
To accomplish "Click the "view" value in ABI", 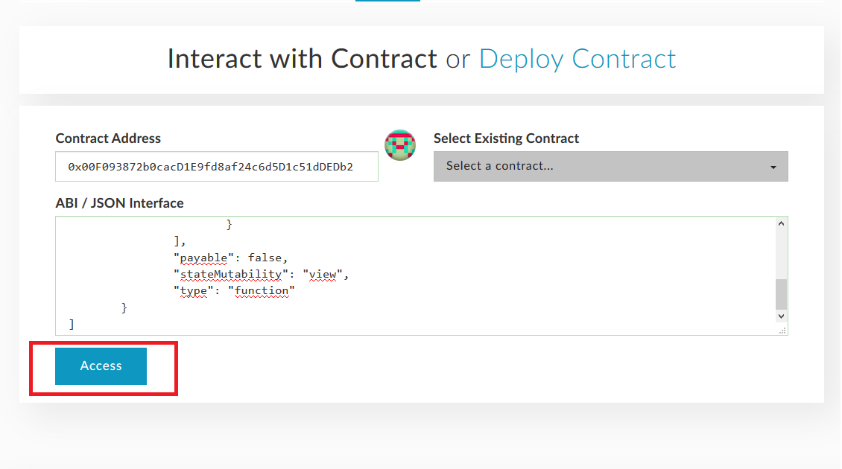I will click(323, 275).
